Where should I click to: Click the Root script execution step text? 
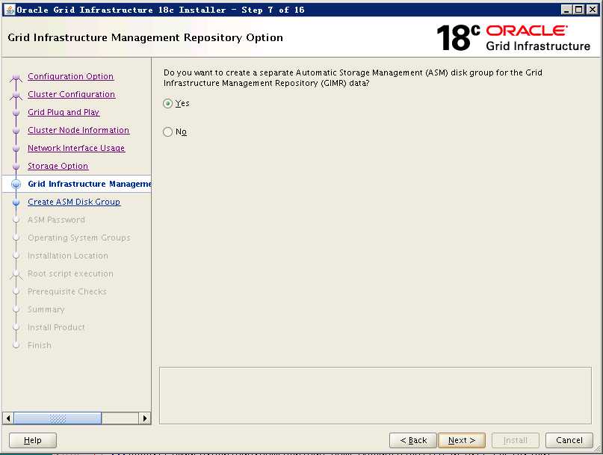coord(70,273)
